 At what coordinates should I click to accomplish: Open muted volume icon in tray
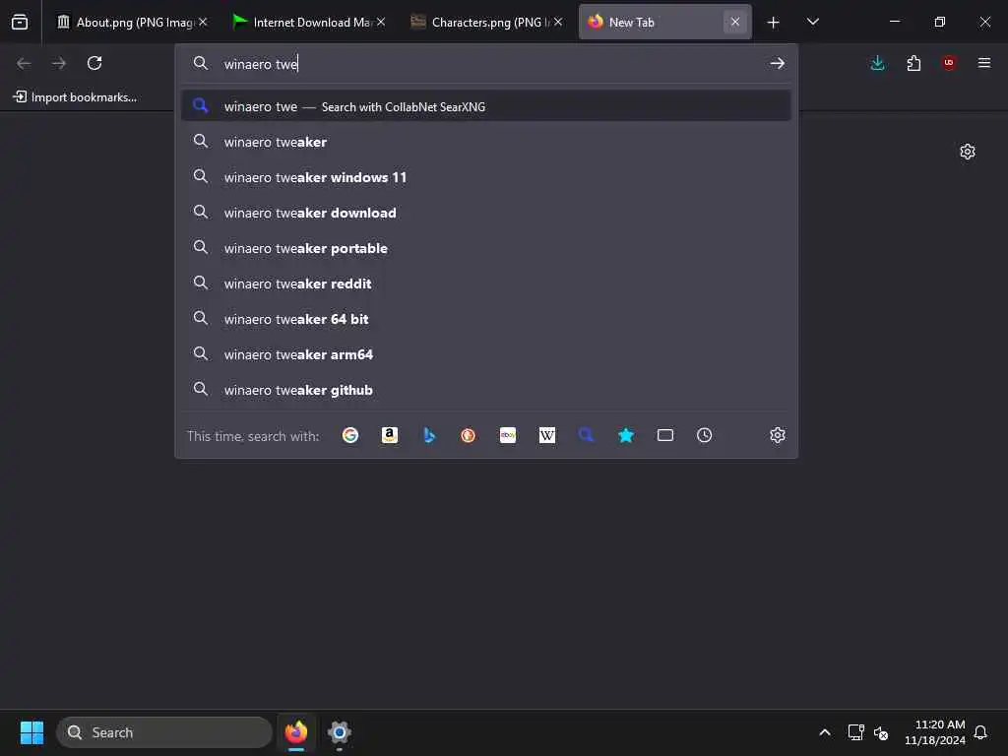(881, 732)
